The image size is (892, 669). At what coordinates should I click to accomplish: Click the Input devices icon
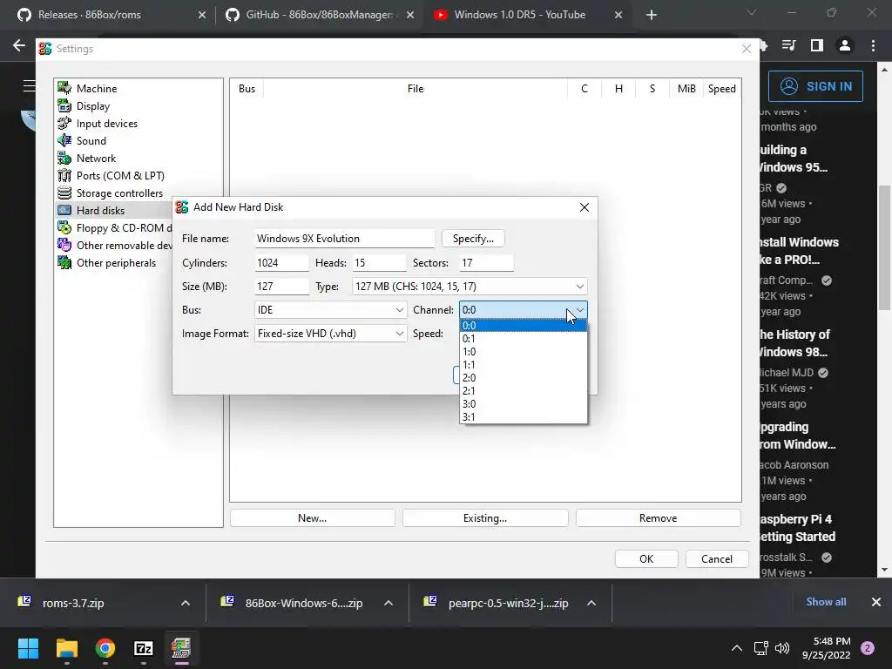[64, 124]
